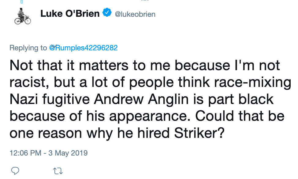
Task: Open the bicycle rider profile picture
Action: pos(23,16)
